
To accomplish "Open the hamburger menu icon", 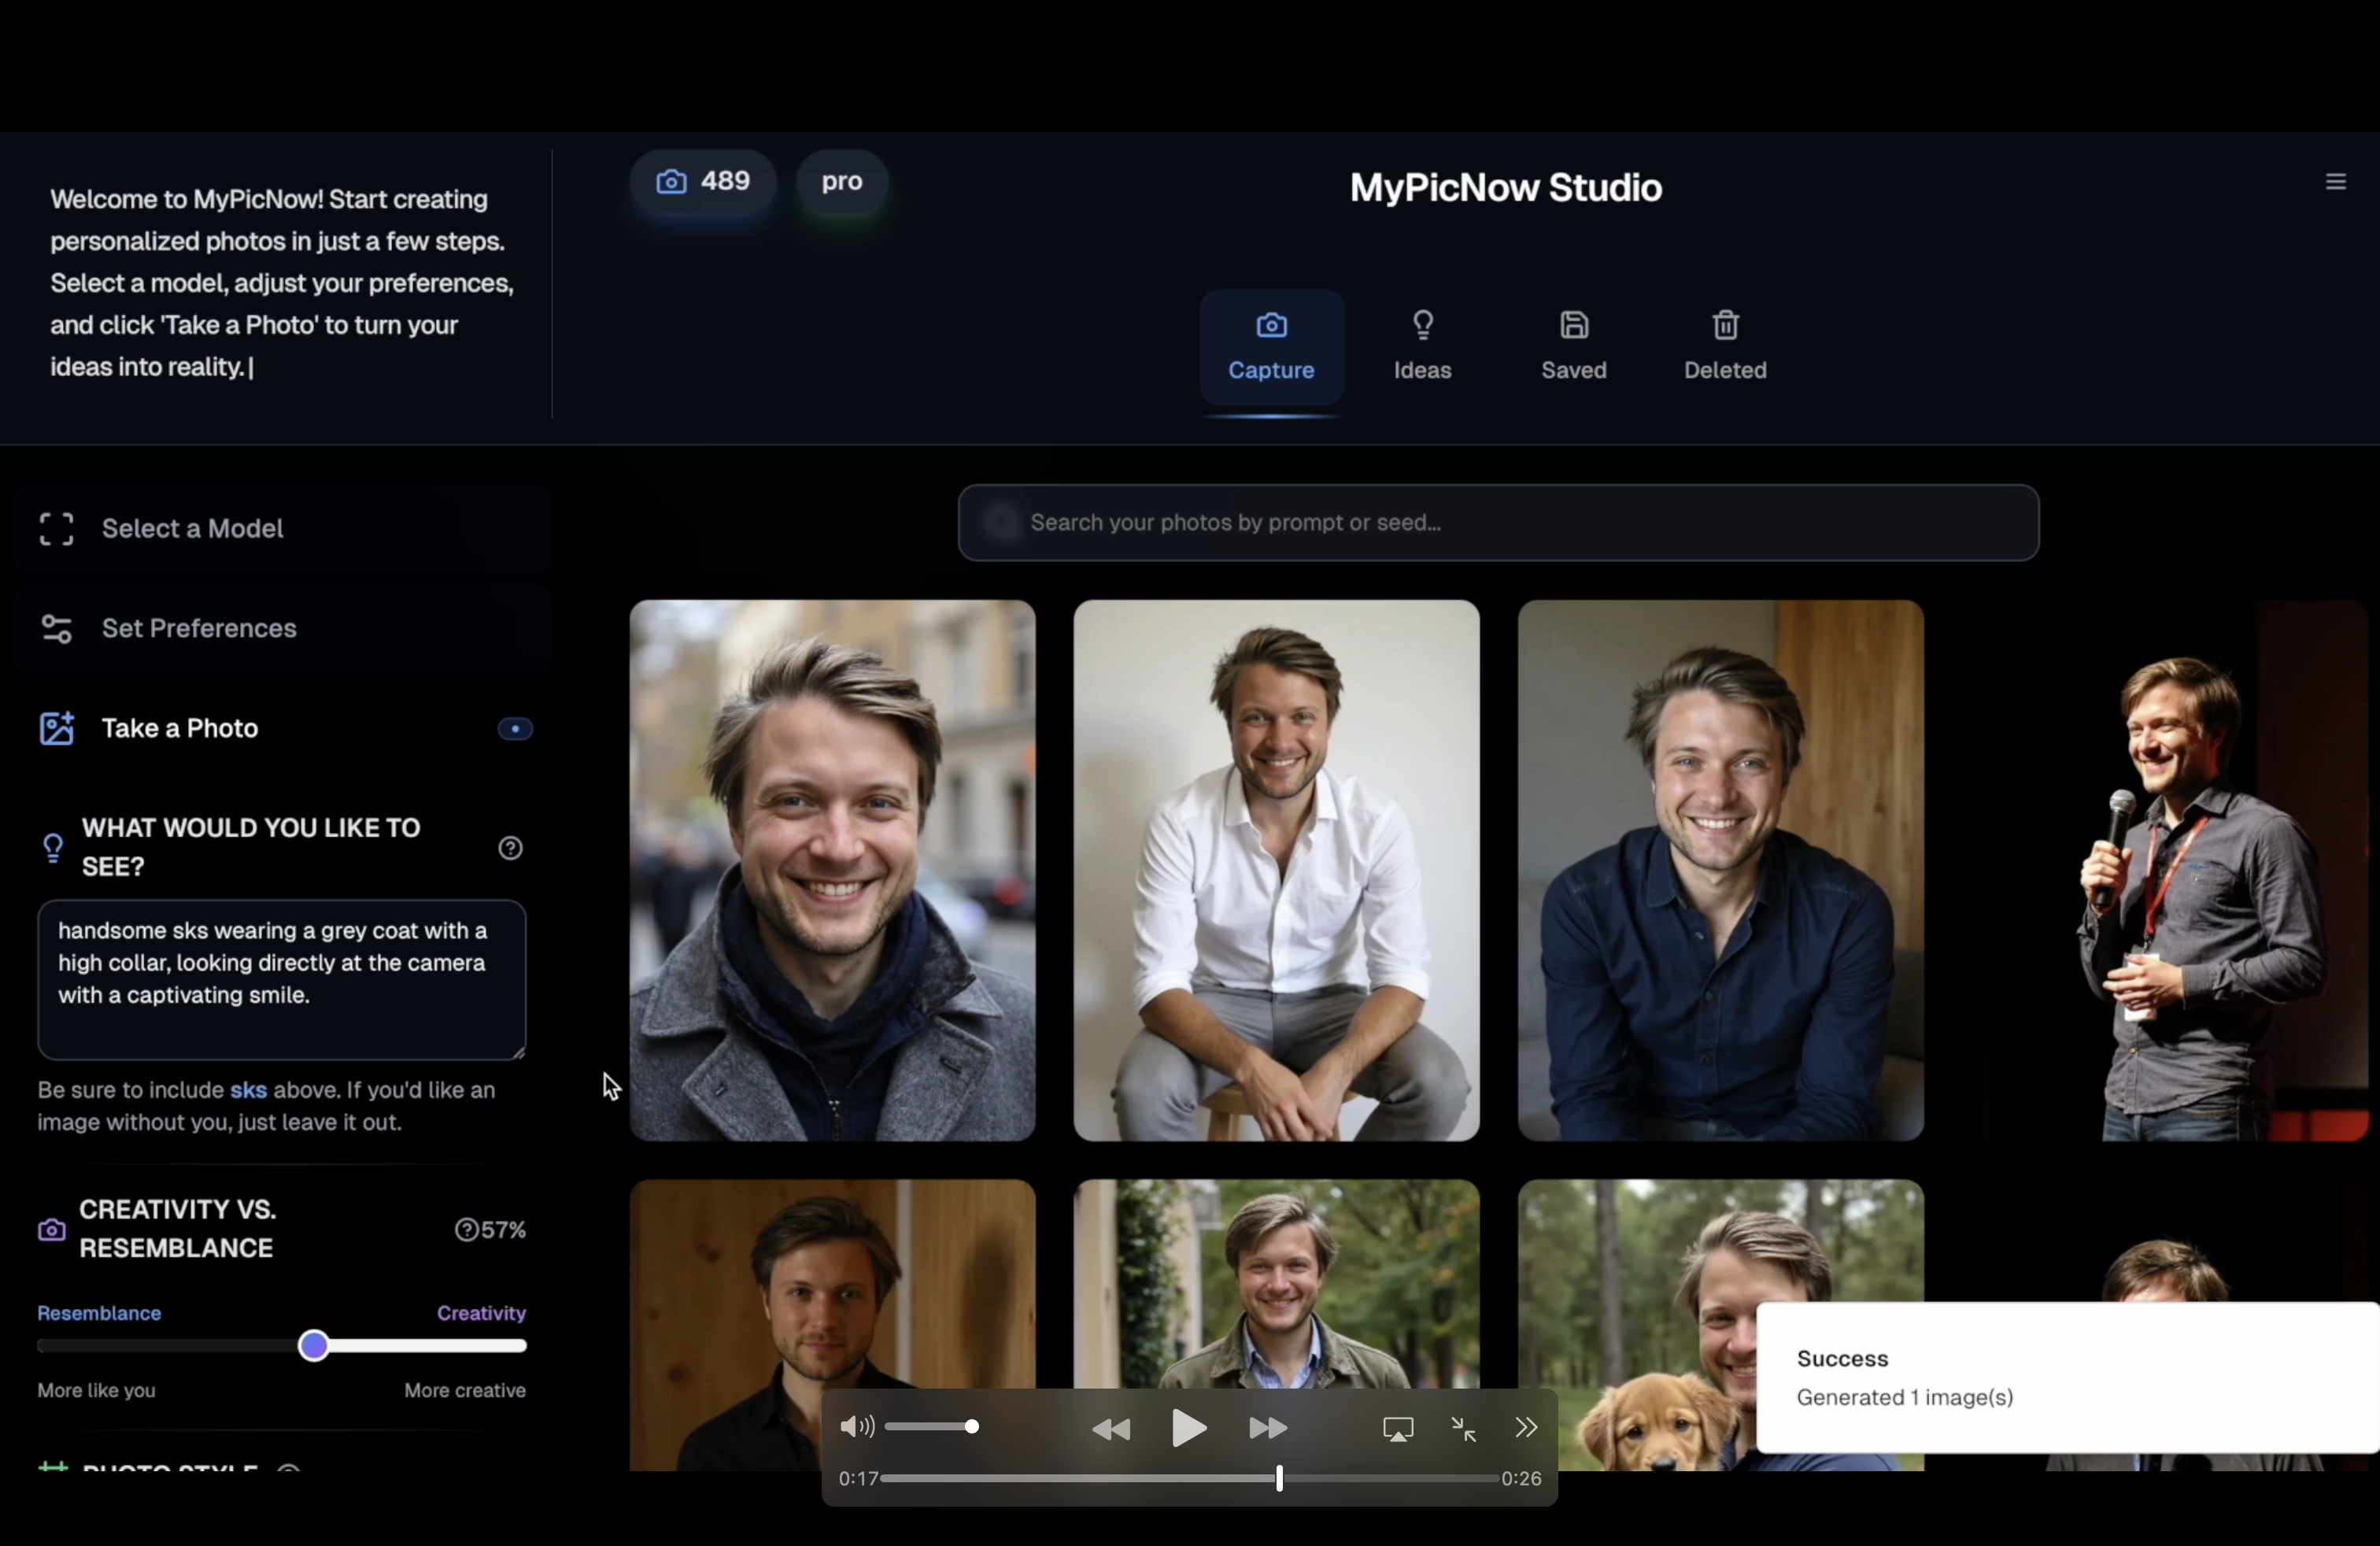I will coord(2335,182).
